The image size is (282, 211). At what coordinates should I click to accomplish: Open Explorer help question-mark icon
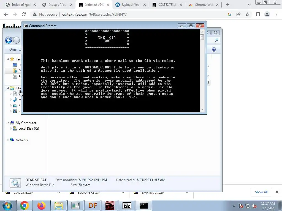coord(214,49)
